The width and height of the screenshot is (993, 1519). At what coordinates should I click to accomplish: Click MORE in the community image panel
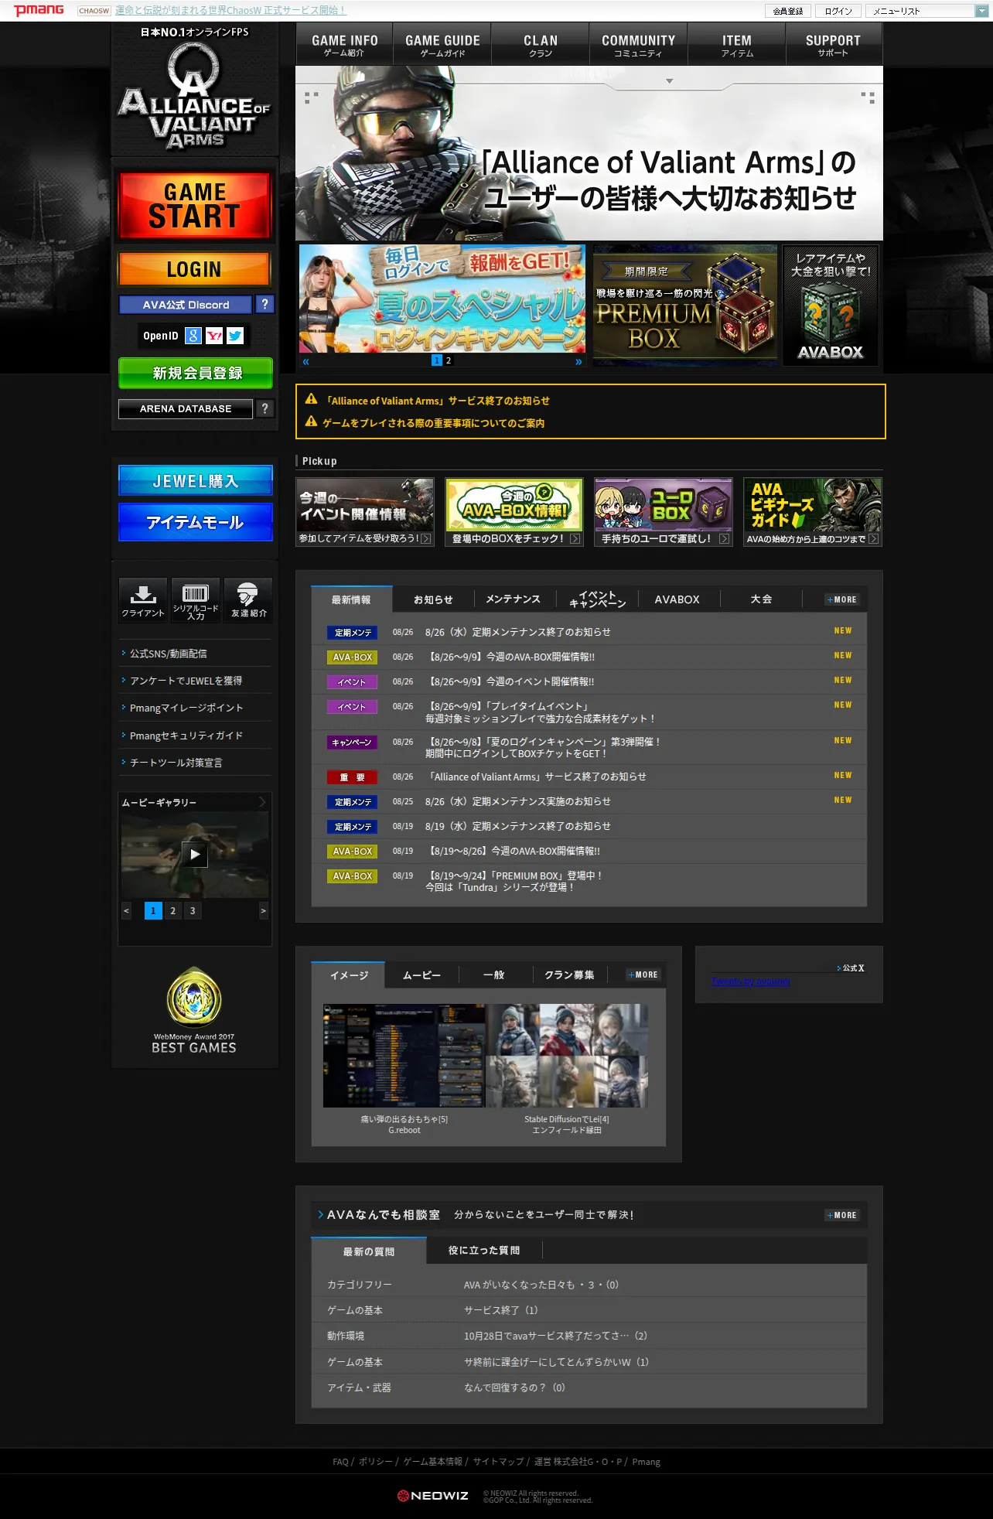643,975
